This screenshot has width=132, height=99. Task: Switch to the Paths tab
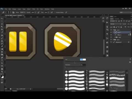(122, 19)
